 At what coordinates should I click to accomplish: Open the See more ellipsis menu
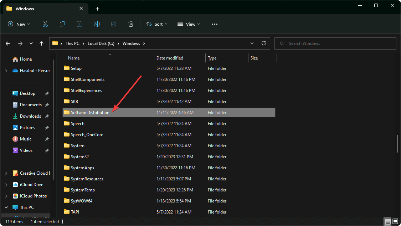[214, 24]
